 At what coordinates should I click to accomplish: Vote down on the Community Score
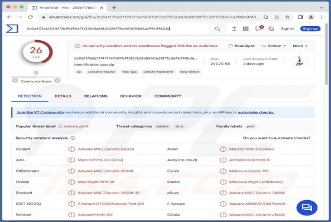[x=15, y=80]
